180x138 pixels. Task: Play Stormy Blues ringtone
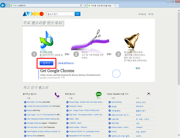pyautogui.click(x=25, y=136)
